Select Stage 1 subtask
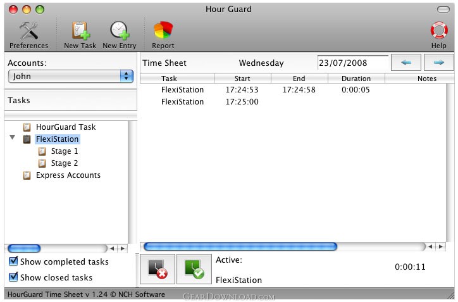This screenshot has width=458, height=302. (65, 151)
